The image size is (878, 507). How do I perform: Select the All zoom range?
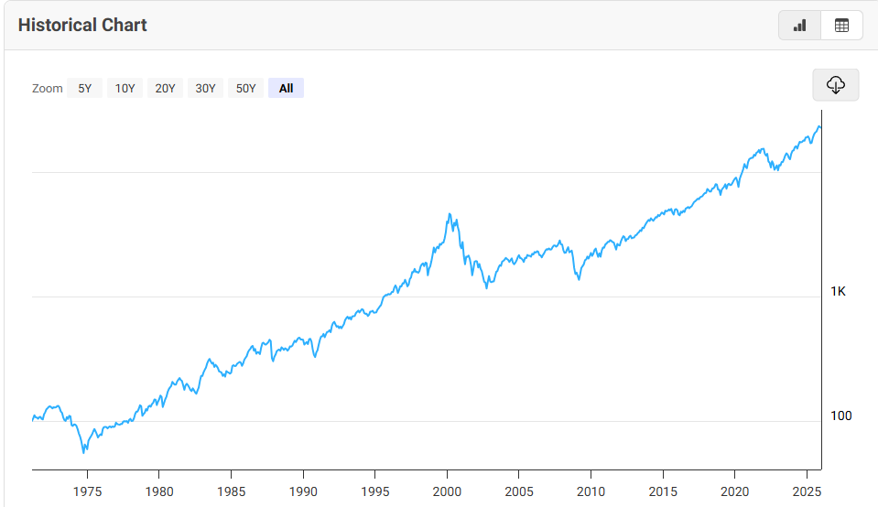pyautogui.click(x=286, y=89)
